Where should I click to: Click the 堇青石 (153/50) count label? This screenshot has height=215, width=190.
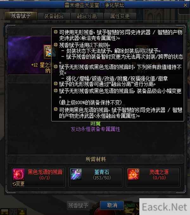pos(102,178)
